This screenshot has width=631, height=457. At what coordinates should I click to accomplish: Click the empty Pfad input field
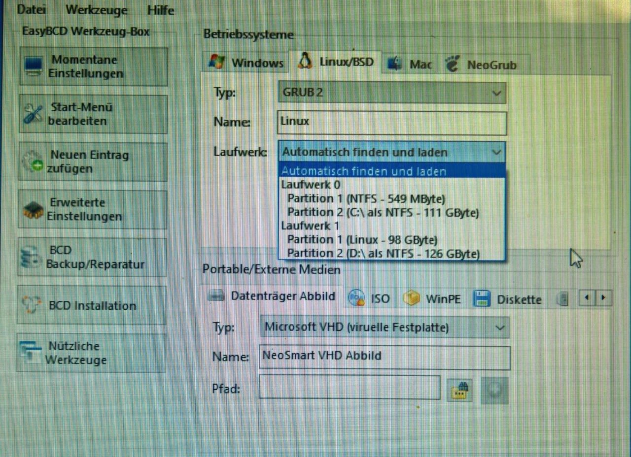[349, 388]
